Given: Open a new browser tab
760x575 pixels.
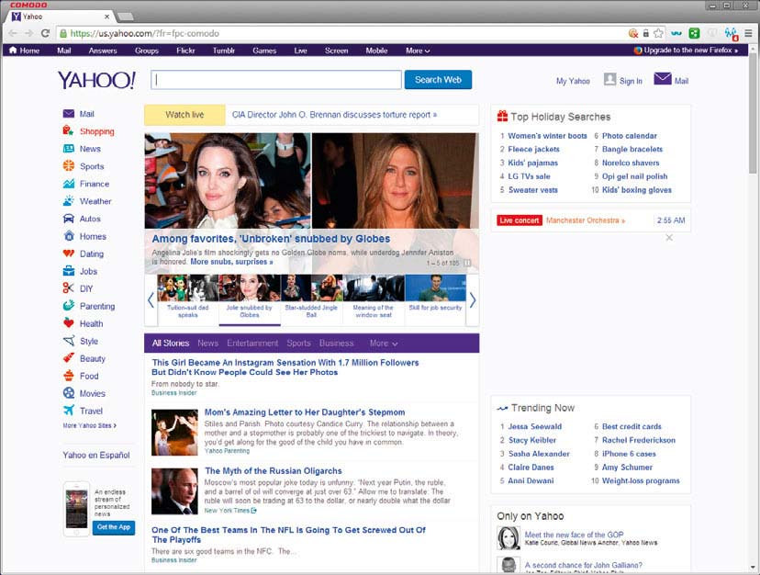Looking at the screenshot, I should tap(125, 17).
